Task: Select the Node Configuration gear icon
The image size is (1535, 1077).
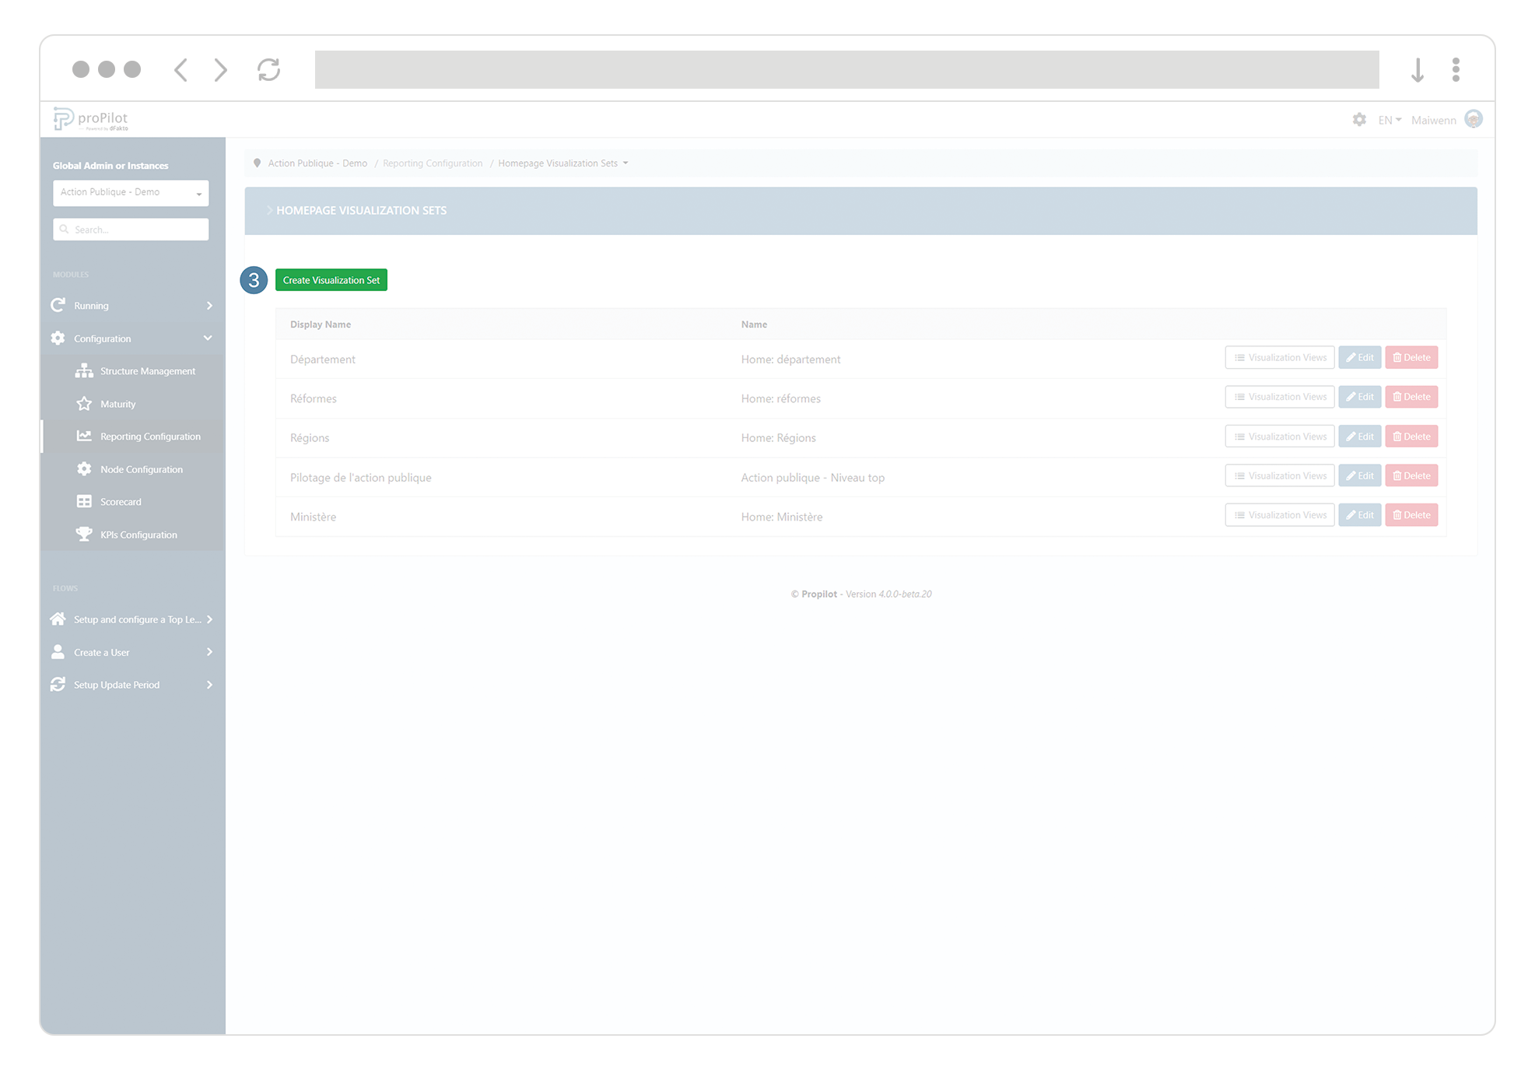Action: [84, 468]
